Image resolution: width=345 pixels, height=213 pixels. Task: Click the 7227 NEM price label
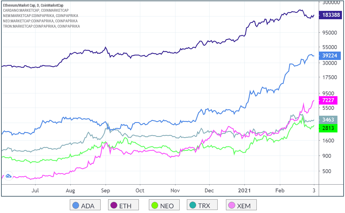(329, 100)
